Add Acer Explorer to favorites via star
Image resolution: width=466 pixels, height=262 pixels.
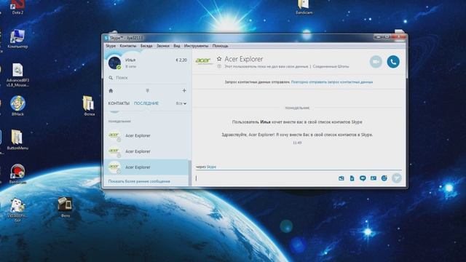219,59
